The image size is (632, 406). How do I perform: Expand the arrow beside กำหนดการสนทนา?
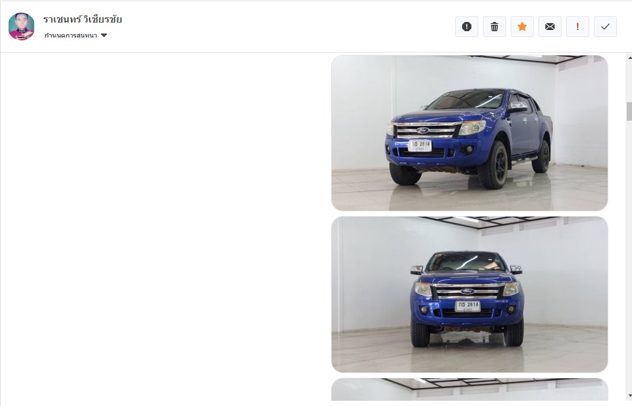(104, 35)
